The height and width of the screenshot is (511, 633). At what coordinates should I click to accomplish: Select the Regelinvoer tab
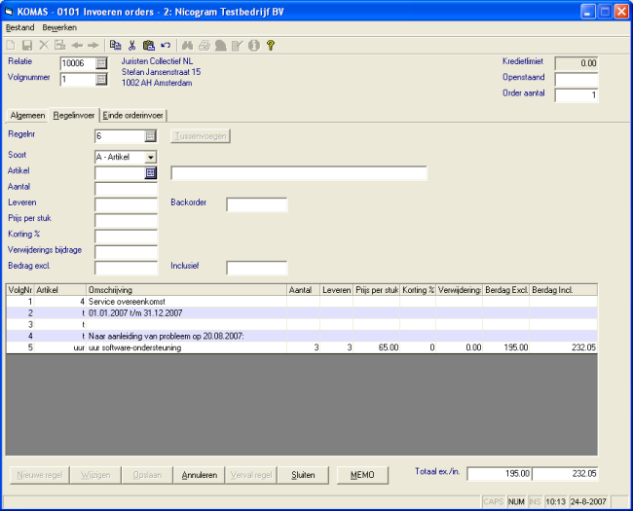[x=74, y=115]
